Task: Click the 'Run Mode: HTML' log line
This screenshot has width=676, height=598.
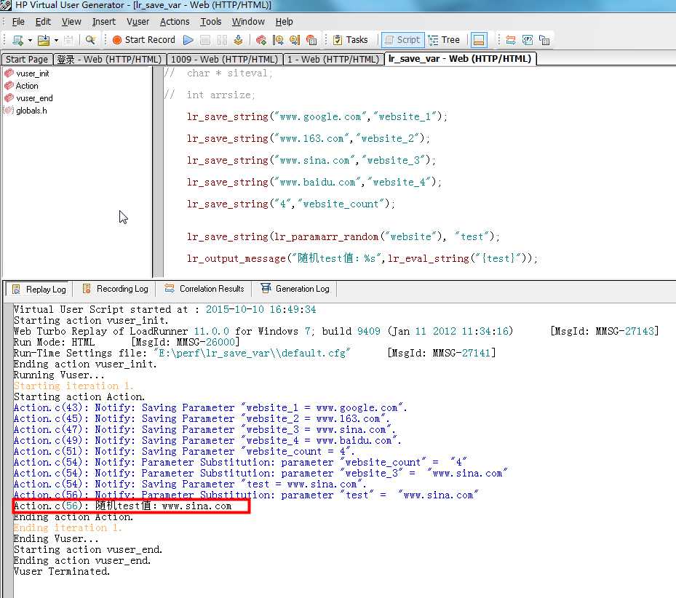Action: (x=127, y=343)
